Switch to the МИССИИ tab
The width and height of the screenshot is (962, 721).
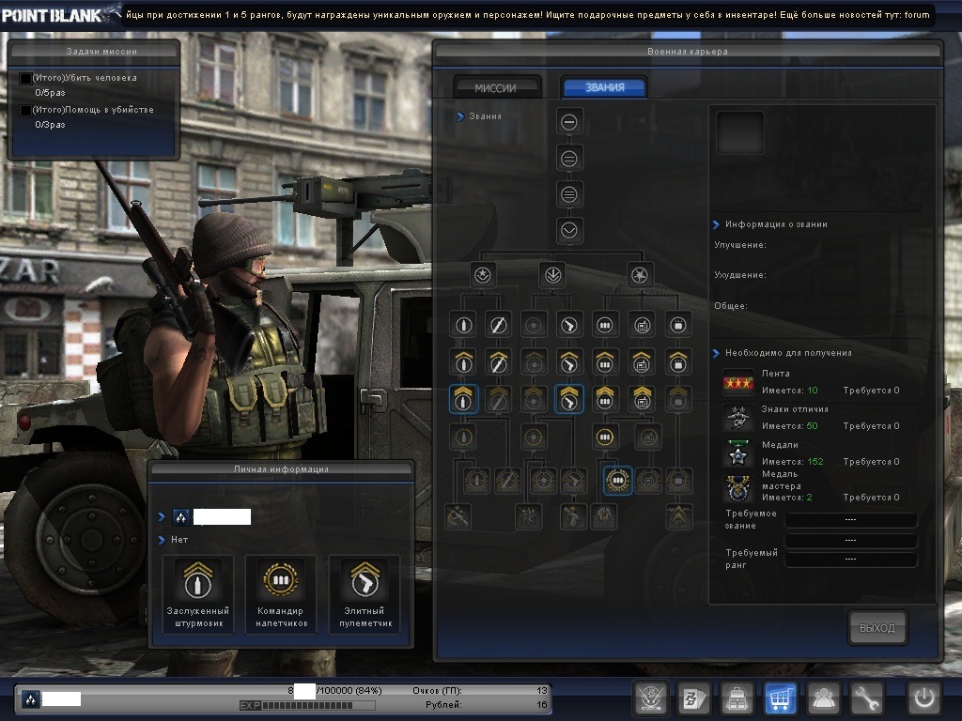pyautogui.click(x=496, y=87)
